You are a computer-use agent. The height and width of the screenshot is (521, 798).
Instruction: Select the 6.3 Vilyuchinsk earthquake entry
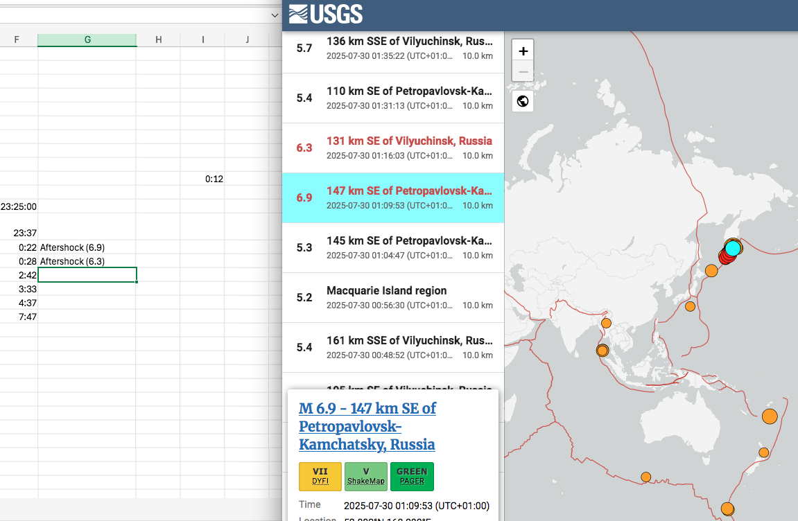click(393, 148)
